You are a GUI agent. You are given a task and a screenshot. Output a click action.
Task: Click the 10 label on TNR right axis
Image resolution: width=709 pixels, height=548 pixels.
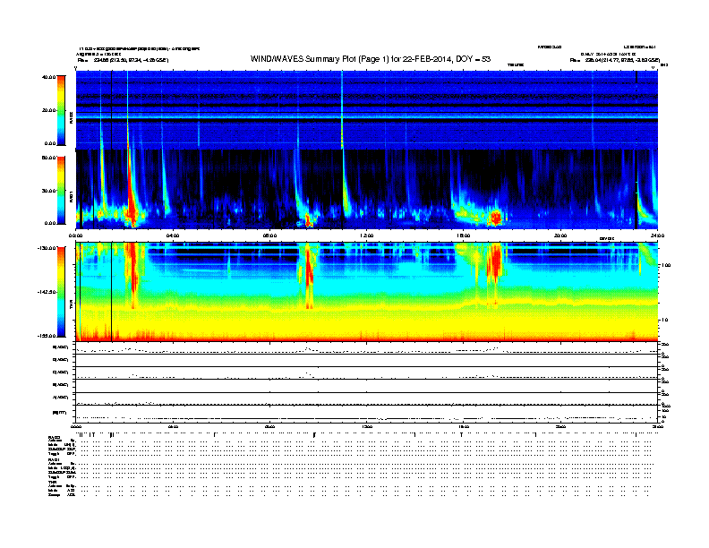tap(664, 321)
